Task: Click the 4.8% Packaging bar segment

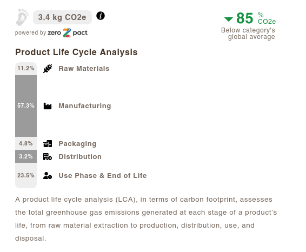Action: 26,143
